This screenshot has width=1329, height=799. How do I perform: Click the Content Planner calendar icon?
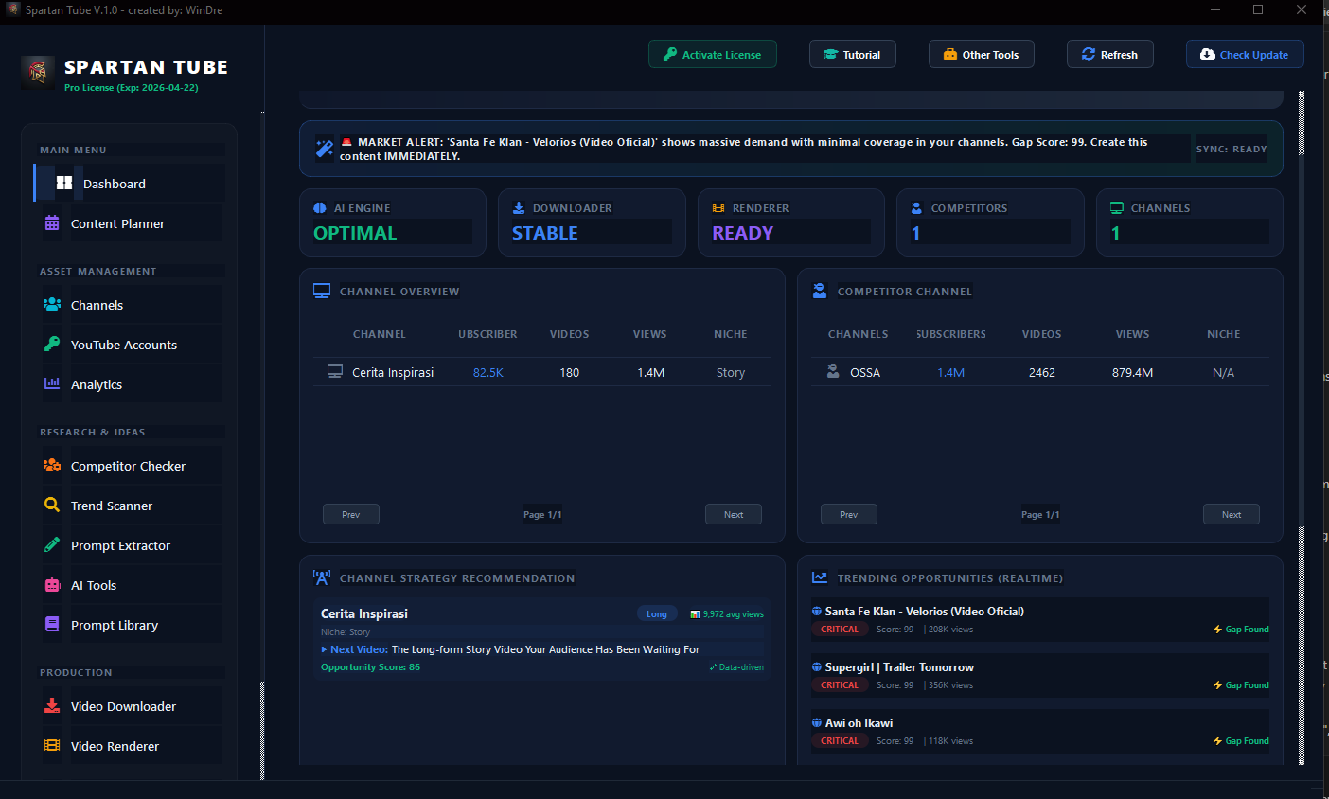tap(52, 223)
